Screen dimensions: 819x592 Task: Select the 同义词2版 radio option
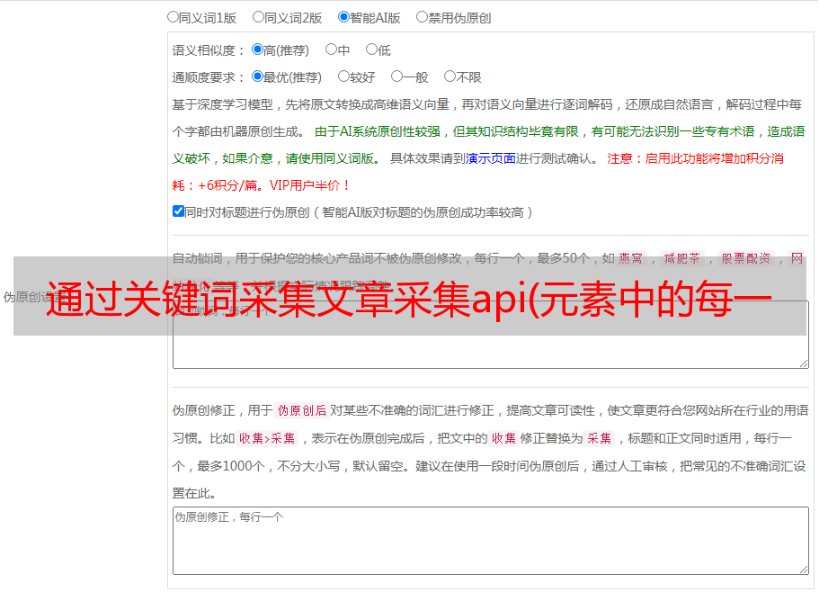coord(258,17)
